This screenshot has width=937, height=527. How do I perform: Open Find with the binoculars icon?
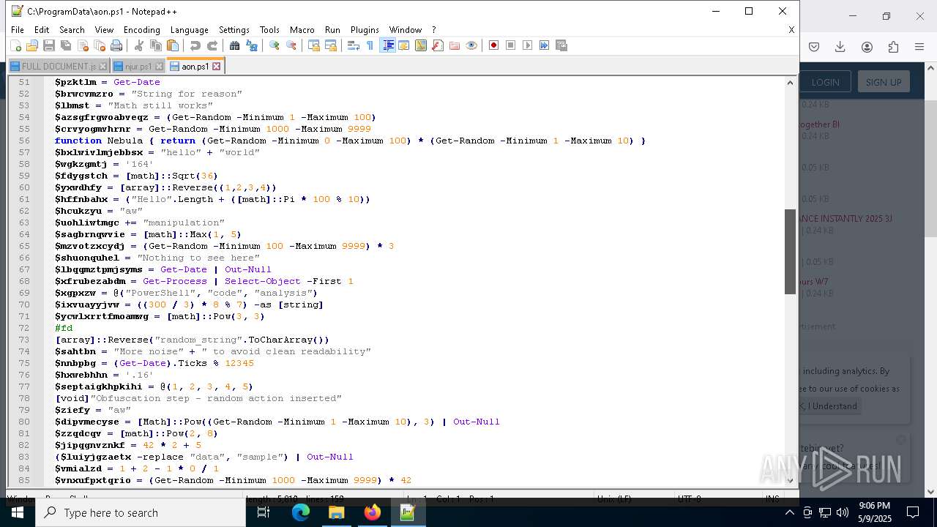click(234, 45)
